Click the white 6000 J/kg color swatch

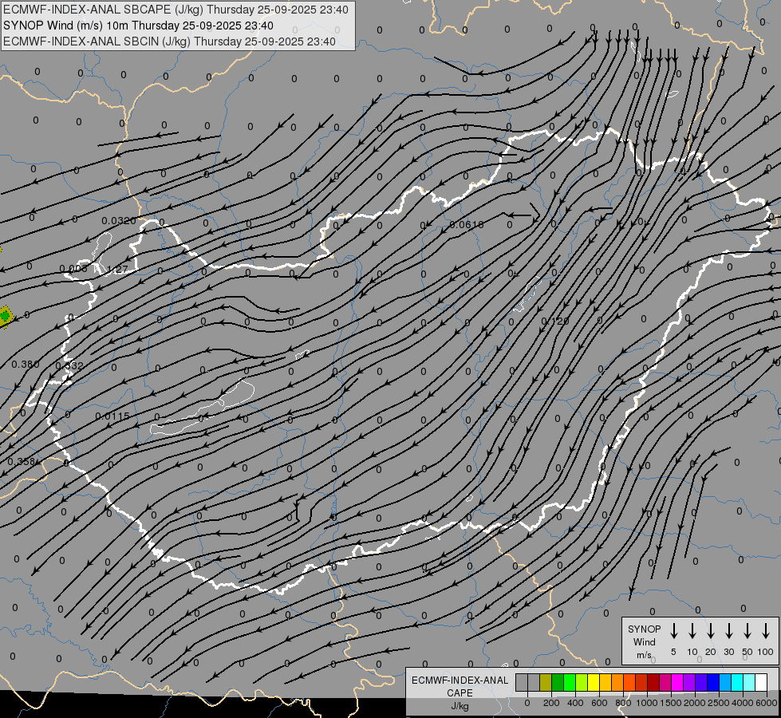(761, 682)
